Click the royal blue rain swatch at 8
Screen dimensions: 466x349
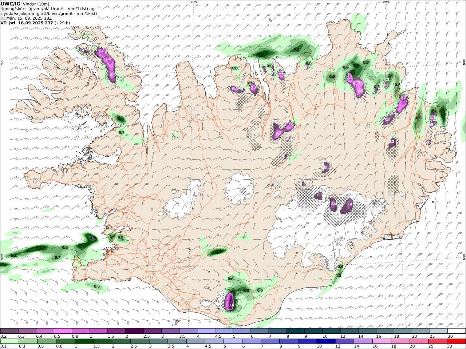[288, 341]
